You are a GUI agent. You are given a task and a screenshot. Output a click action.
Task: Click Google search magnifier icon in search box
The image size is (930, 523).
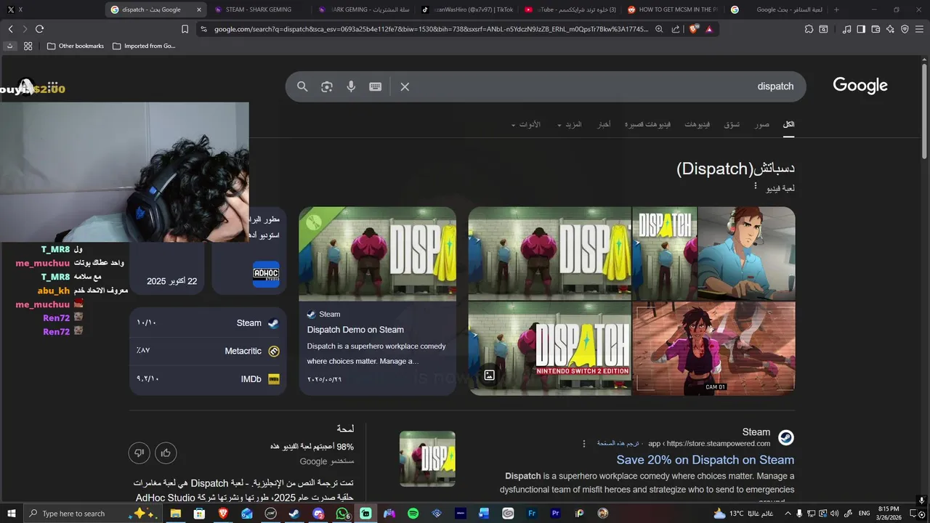coord(302,86)
